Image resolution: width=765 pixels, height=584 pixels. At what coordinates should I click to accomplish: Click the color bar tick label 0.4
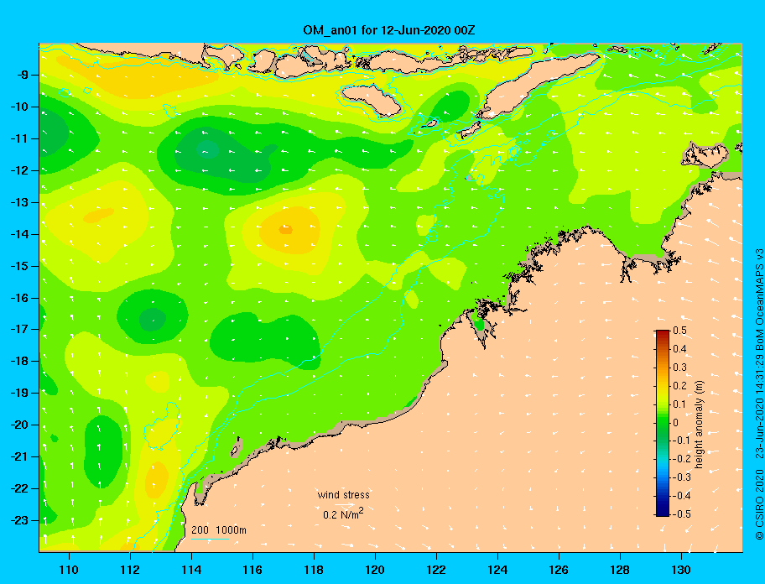click(x=679, y=349)
